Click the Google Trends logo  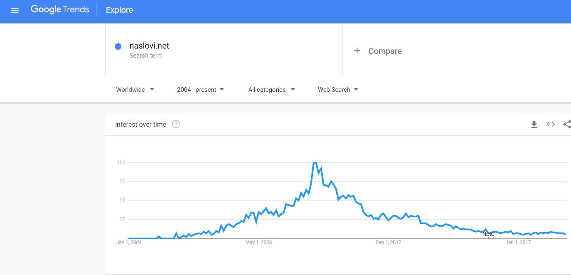pos(60,10)
